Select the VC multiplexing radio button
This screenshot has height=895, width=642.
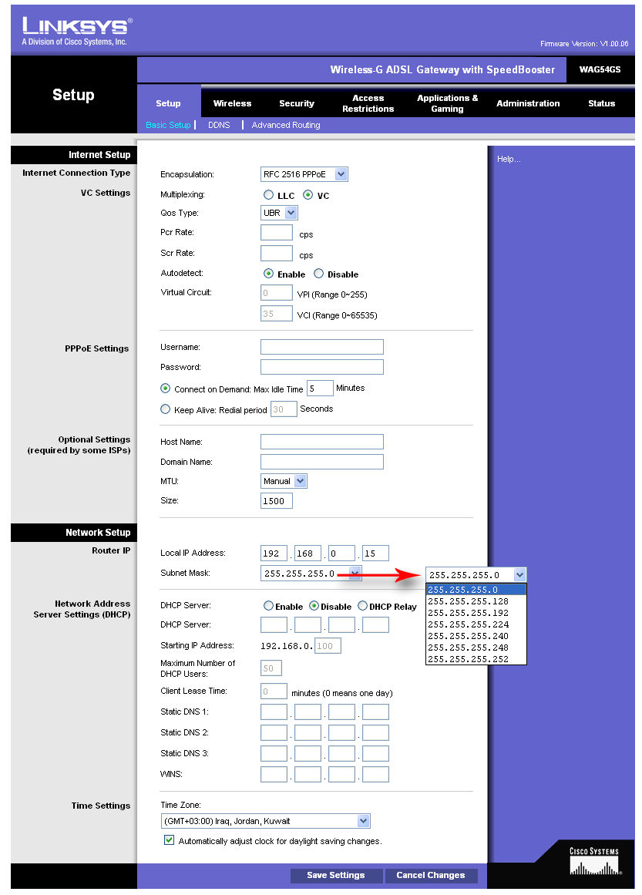308,194
